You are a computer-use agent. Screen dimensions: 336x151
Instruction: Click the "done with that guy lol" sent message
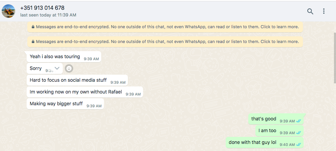point(264,143)
